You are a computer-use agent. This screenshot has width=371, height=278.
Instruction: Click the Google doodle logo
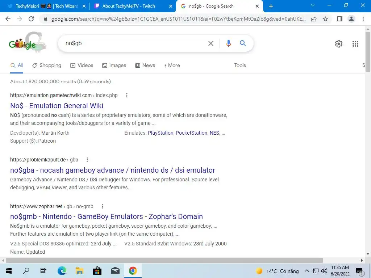[28, 42]
